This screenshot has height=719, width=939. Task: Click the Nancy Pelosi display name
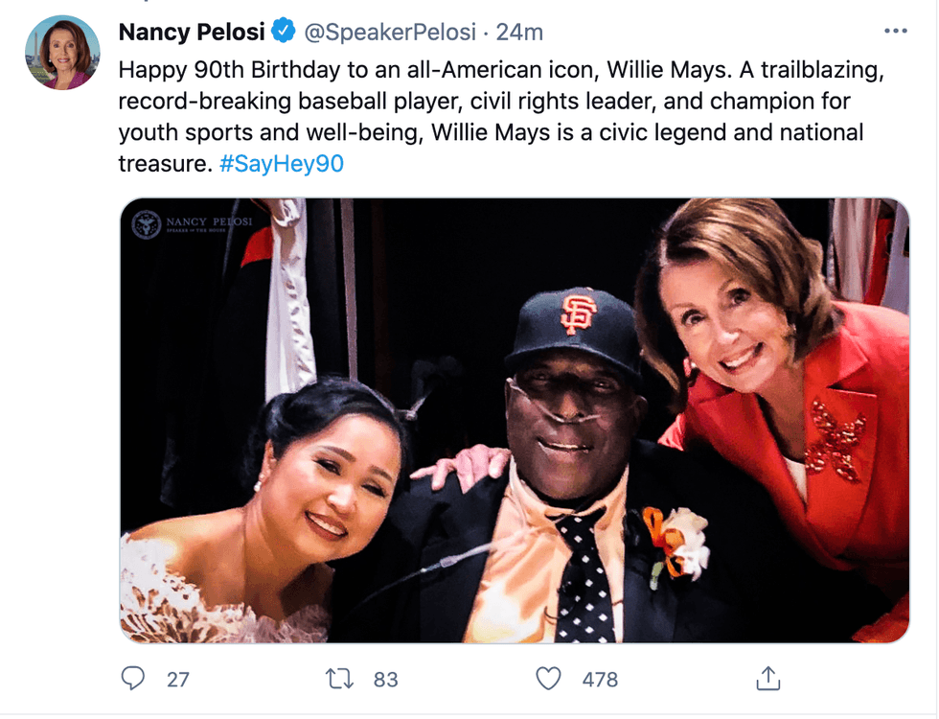tap(188, 32)
